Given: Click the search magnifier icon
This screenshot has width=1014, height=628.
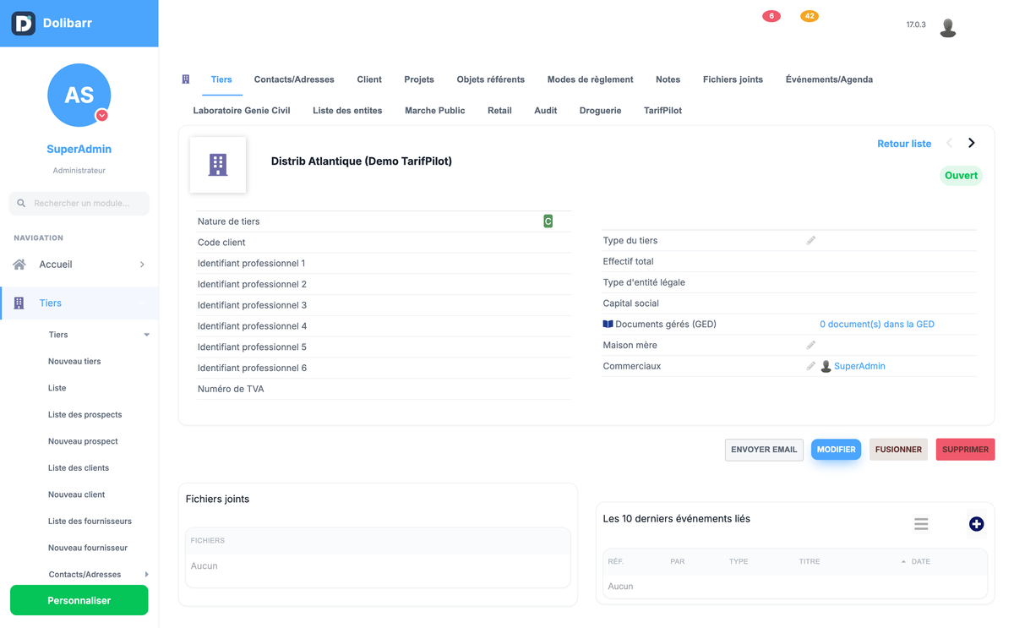Looking at the screenshot, I should coord(21,204).
